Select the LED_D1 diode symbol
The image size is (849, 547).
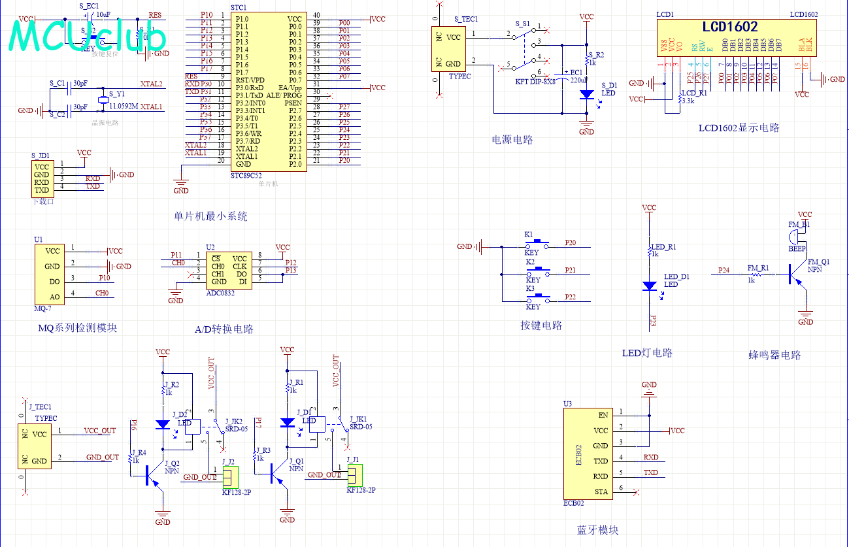click(649, 286)
